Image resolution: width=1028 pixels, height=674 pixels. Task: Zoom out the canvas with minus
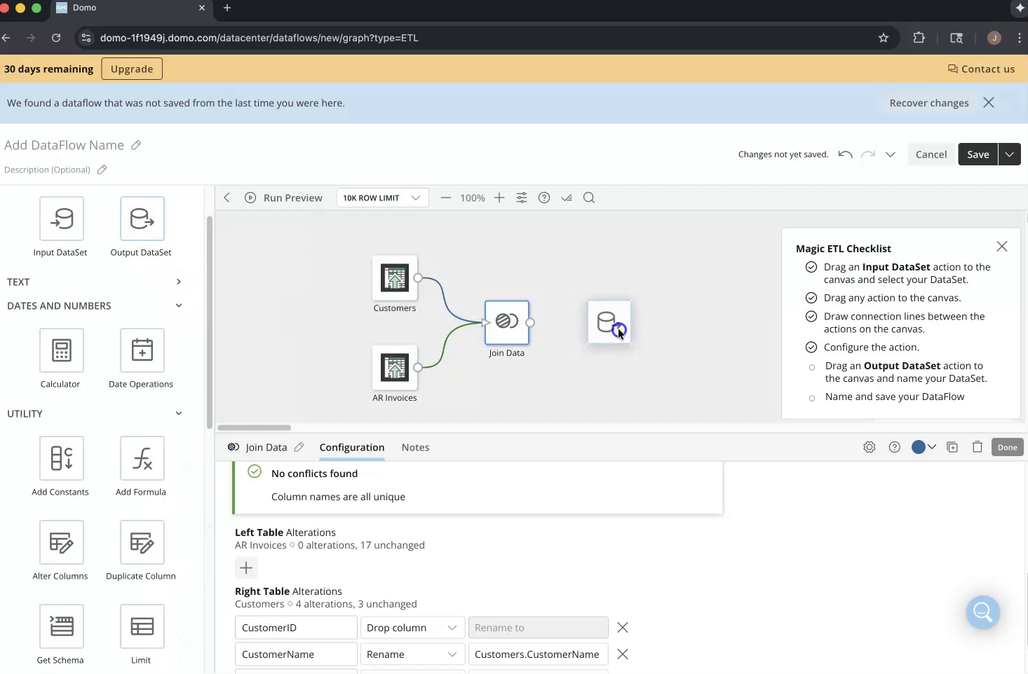pyautogui.click(x=445, y=198)
